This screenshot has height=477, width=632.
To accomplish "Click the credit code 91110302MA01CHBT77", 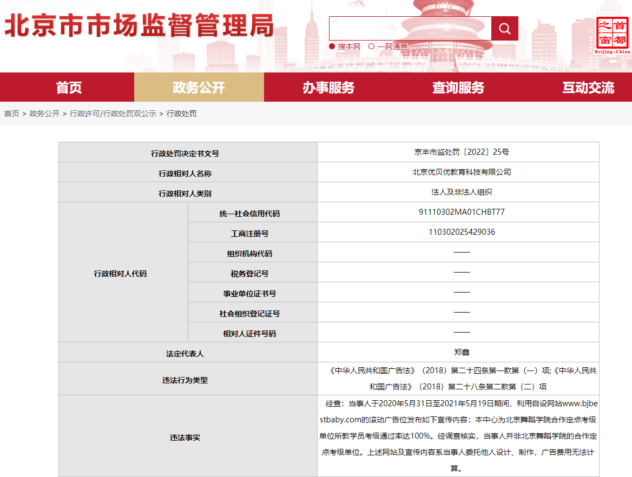I will click(462, 212).
